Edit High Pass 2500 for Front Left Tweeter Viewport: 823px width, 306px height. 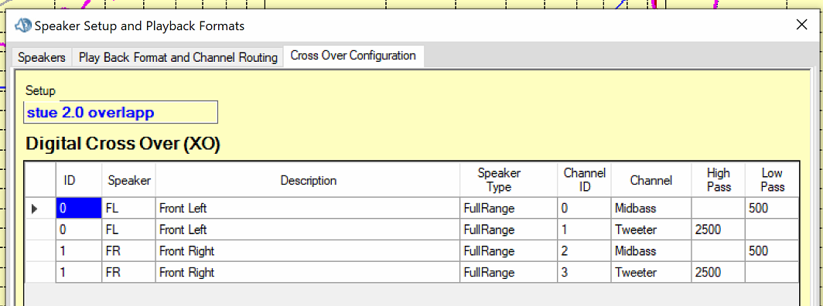[x=718, y=230]
